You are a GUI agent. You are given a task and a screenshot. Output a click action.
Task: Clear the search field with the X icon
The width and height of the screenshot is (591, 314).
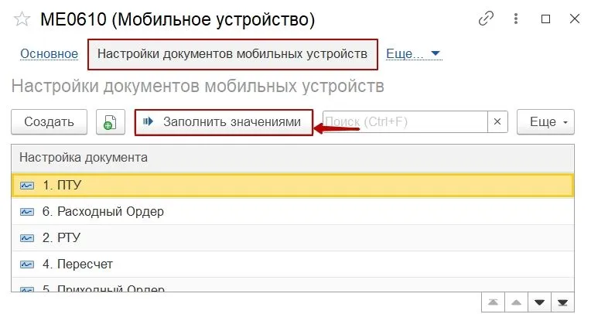pos(497,122)
